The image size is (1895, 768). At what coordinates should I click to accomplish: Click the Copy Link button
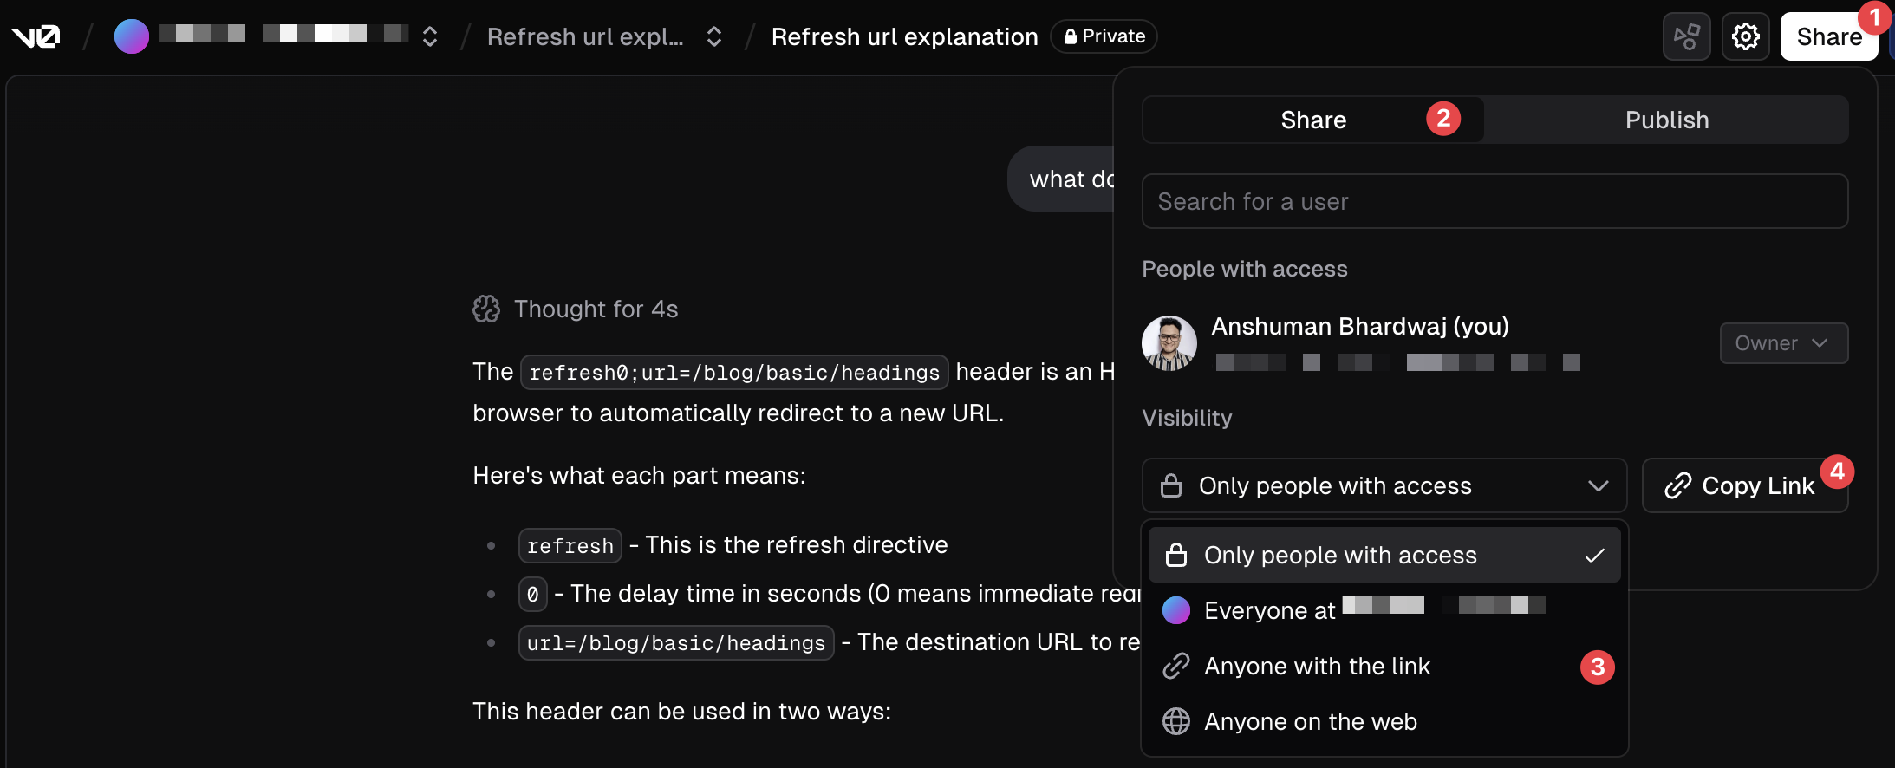[x=1744, y=485]
